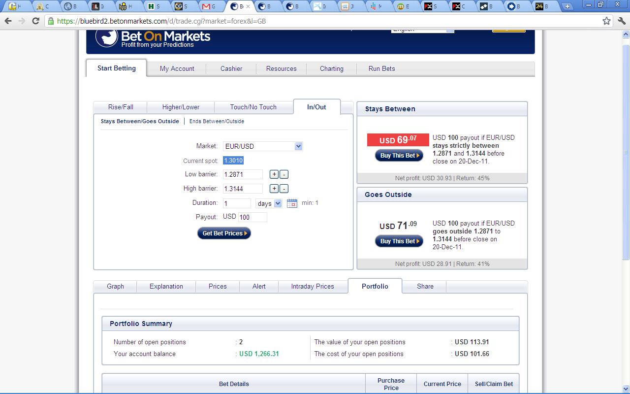
Task: Click the Payout amount input field
Action: coord(252,217)
